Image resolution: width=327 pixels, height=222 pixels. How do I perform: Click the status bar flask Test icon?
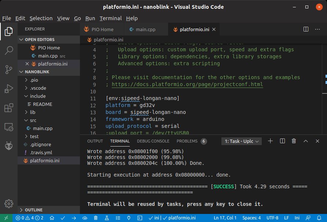pos(107,218)
